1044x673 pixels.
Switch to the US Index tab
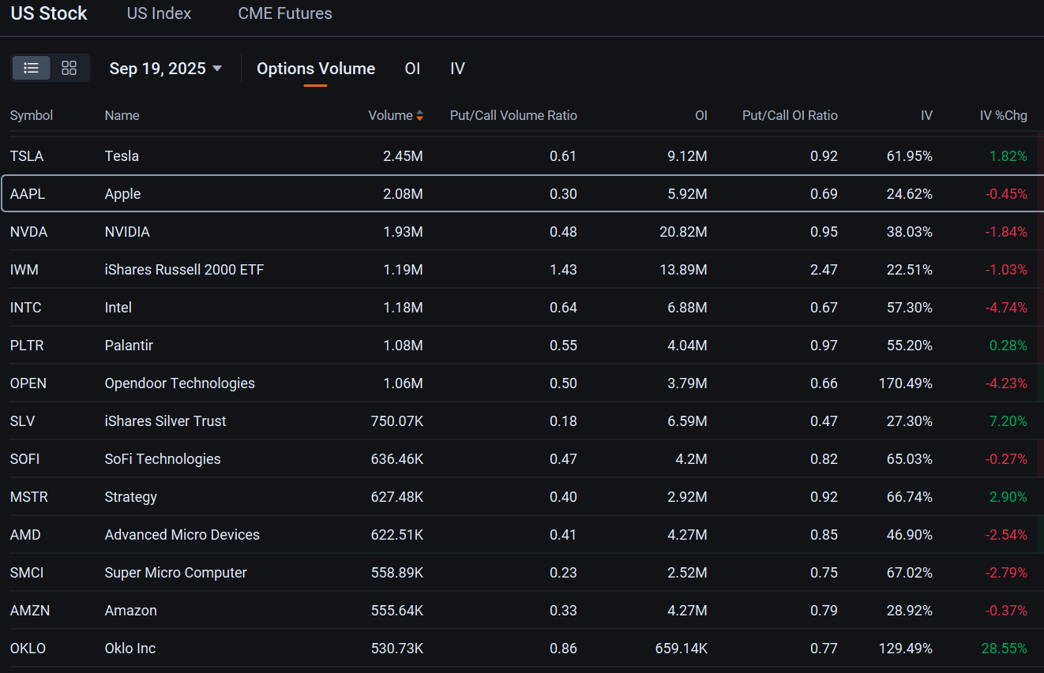click(158, 13)
